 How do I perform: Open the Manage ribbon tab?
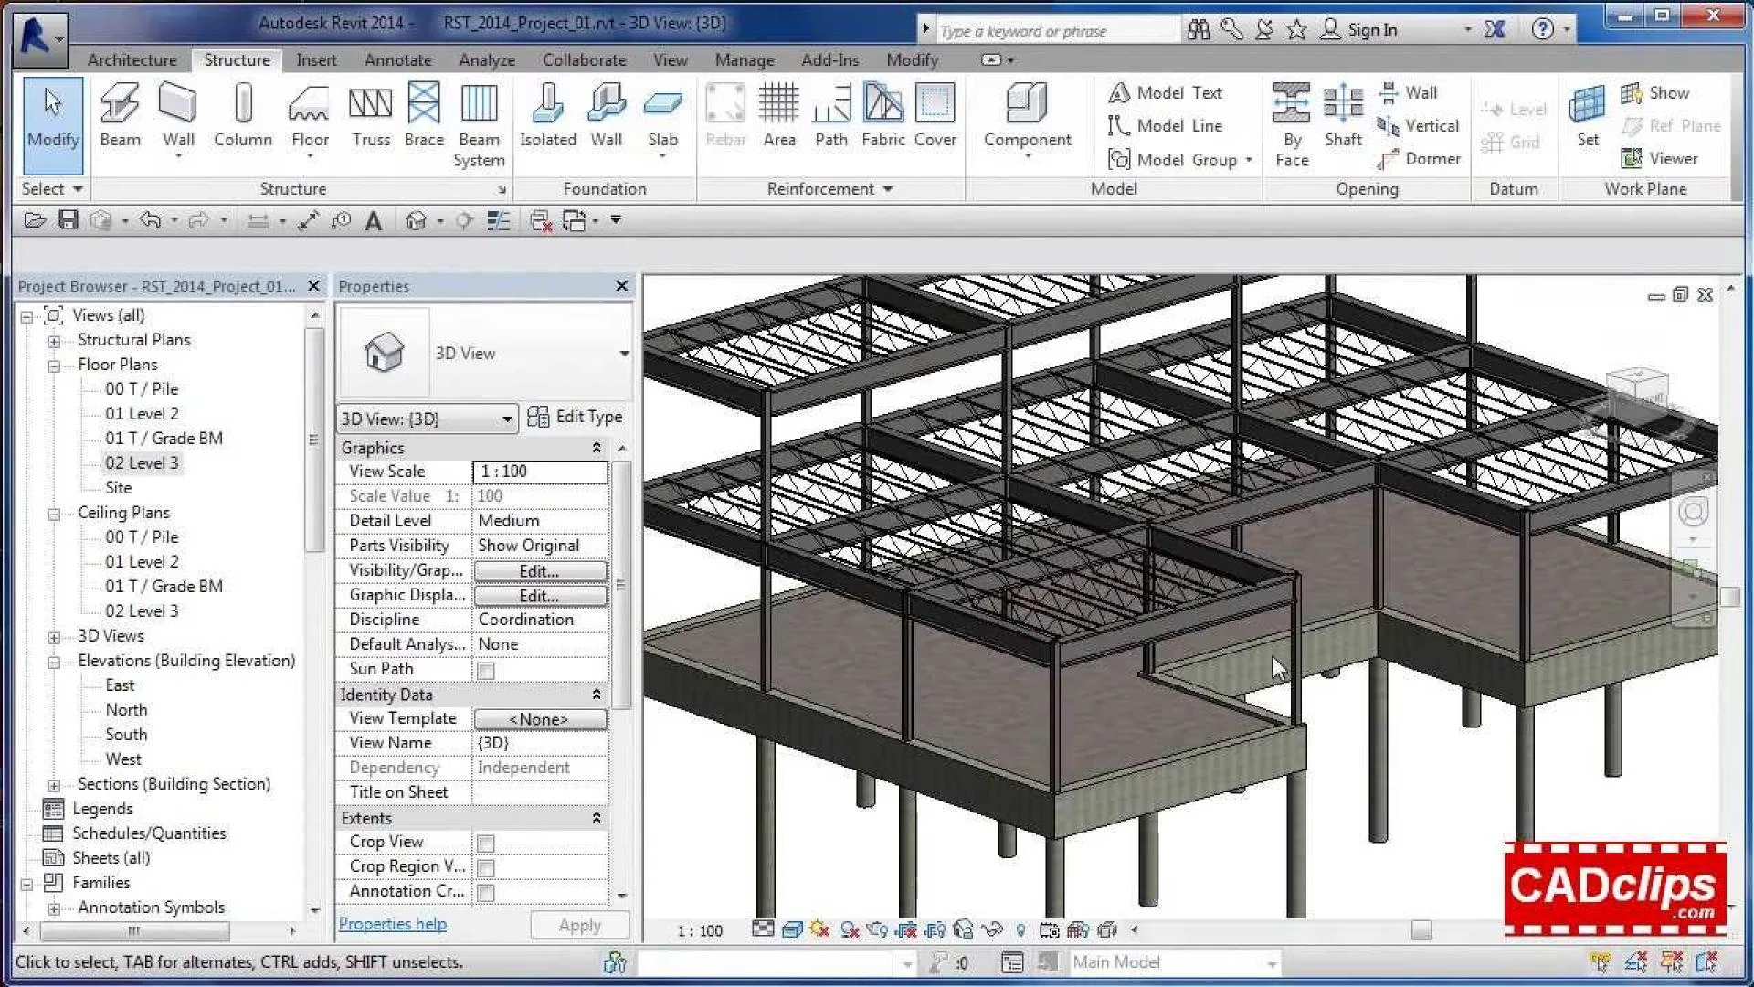pyautogui.click(x=743, y=59)
